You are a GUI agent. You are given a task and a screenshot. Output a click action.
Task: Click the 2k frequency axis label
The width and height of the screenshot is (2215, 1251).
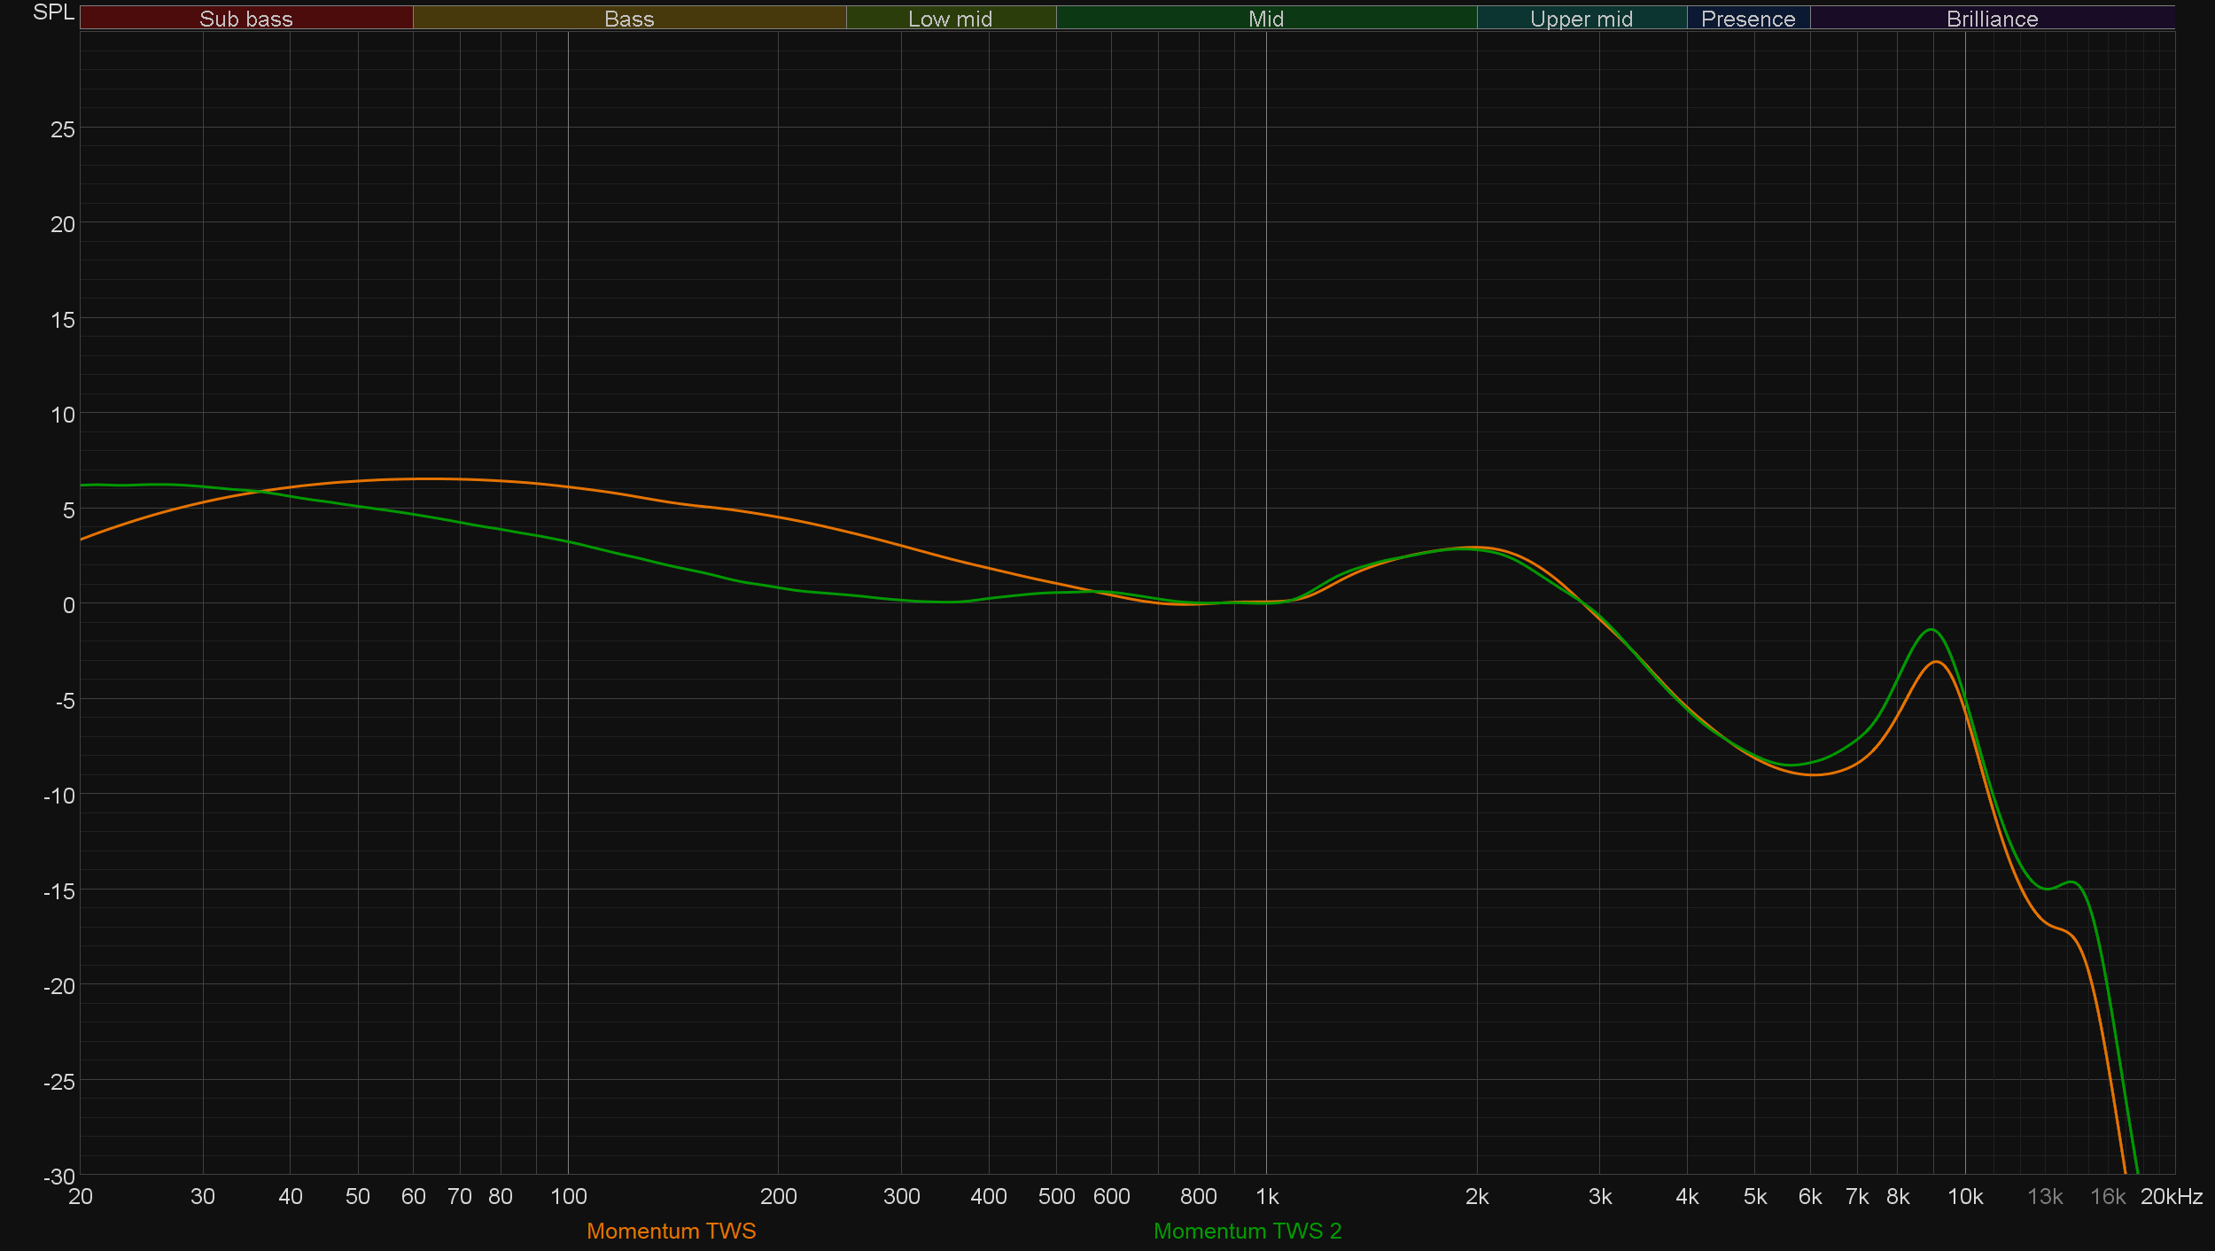point(1476,1197)
